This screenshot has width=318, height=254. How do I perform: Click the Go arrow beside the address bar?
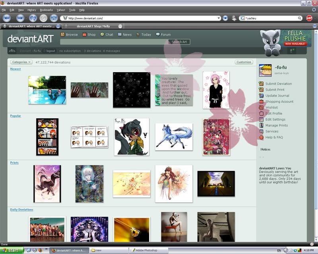225,18
